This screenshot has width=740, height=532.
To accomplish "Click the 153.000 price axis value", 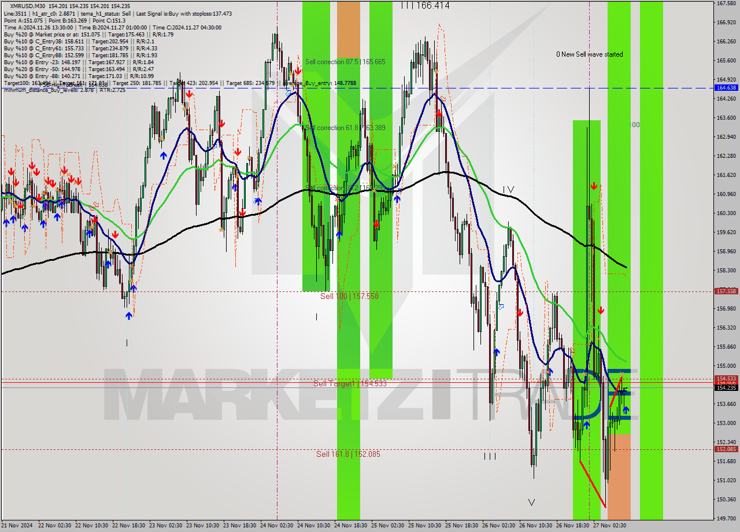I will point(726,423).
